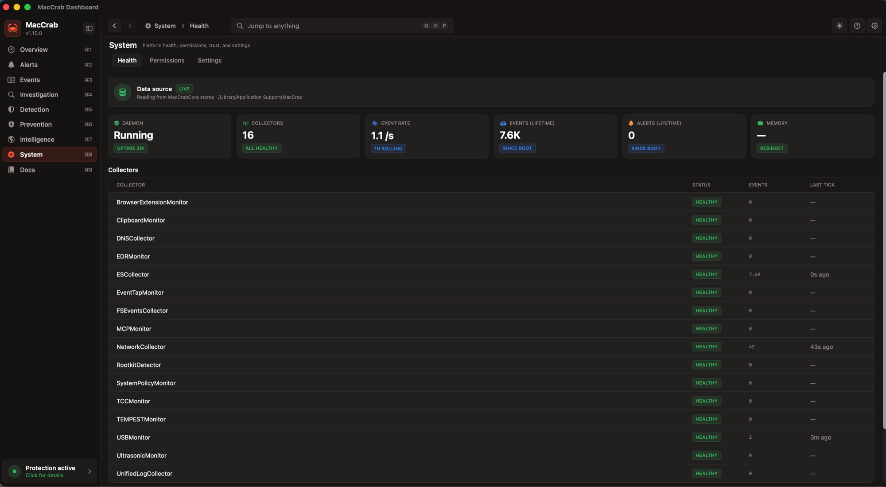Viewport: 886px width, 487px height.
Task: Click the Event Rate waveform icon
Action: 374,123
